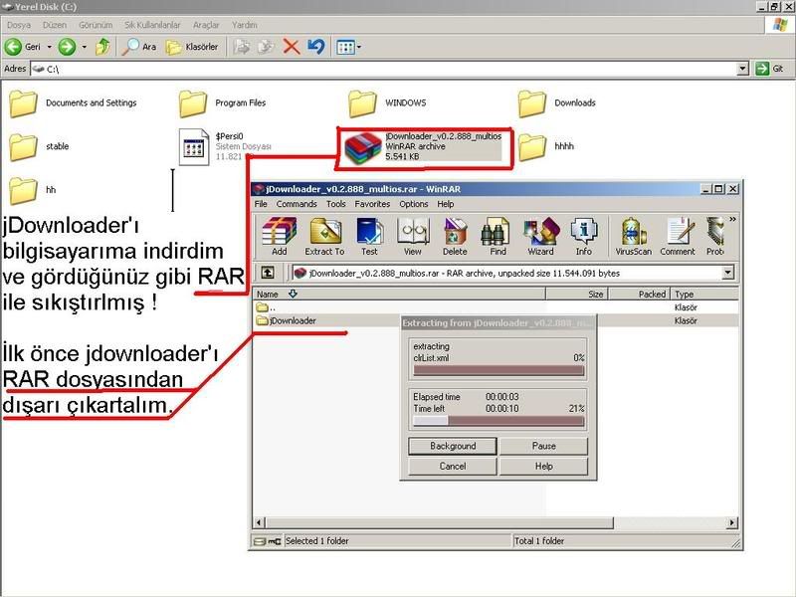Click the Find binoculars icon
Image resolution: width=796 pixels, height=597 pixels.
[x=497, y=236]
